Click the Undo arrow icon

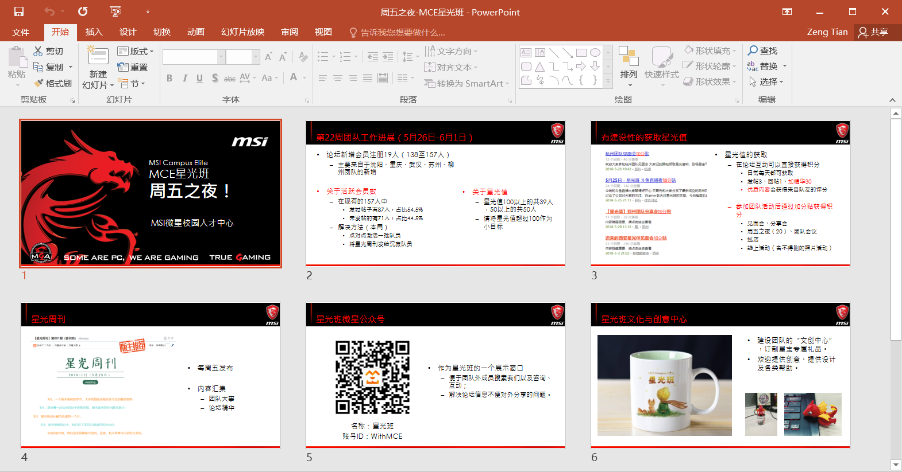point(50,11)
